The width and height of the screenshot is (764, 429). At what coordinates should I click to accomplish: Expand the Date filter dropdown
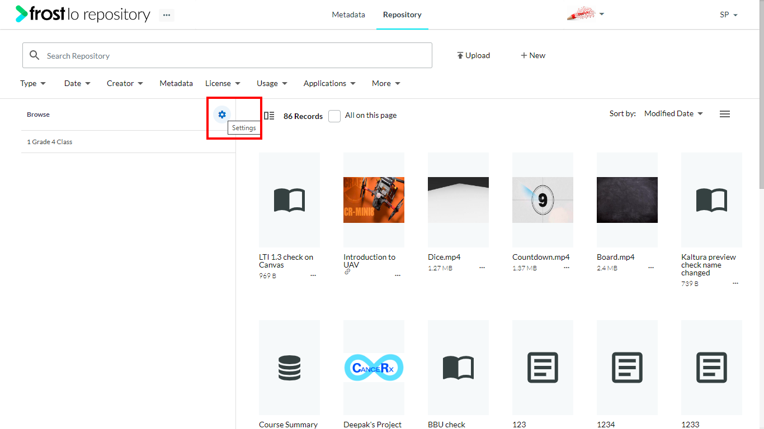pos(77,83)
